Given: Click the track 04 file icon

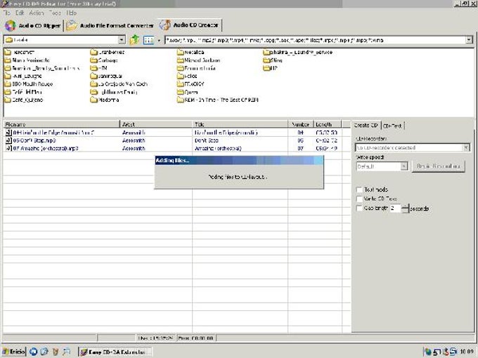Looking at the screenshot, I should (x=8, y=133).
